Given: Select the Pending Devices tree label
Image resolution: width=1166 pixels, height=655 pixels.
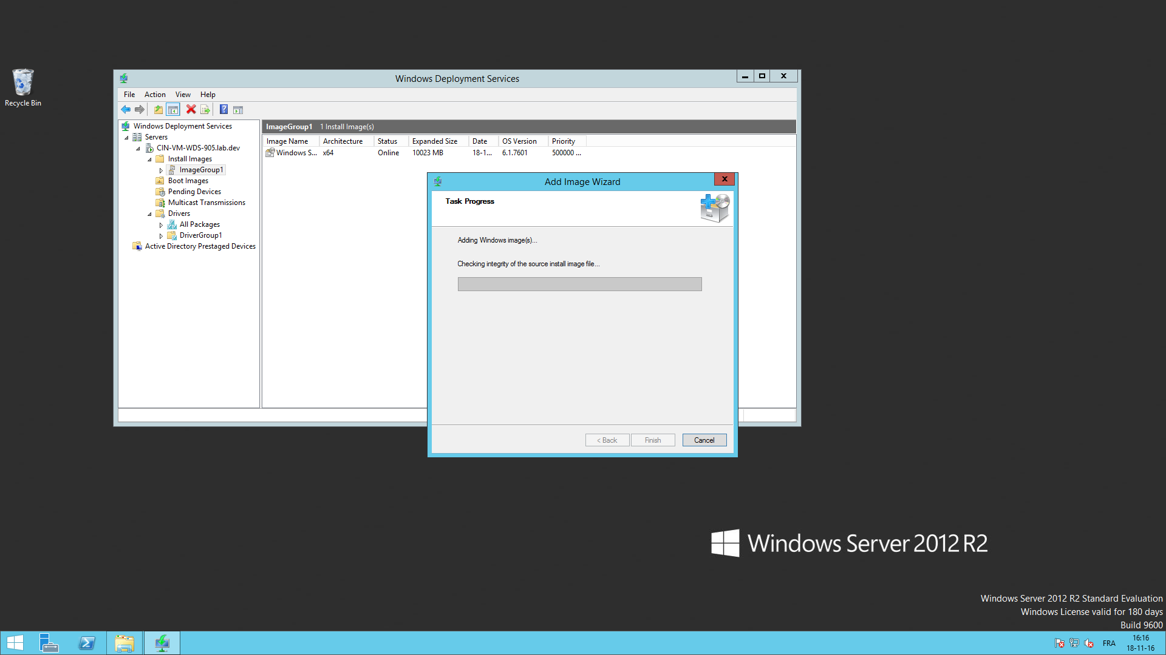Looking at the screenshot, I should point(194,192).
